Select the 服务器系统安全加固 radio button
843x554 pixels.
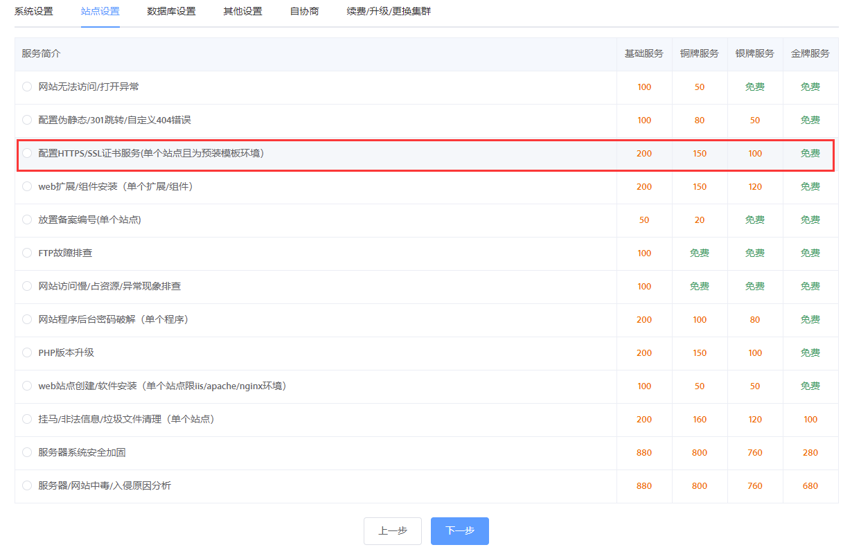(x=27, y=452)
